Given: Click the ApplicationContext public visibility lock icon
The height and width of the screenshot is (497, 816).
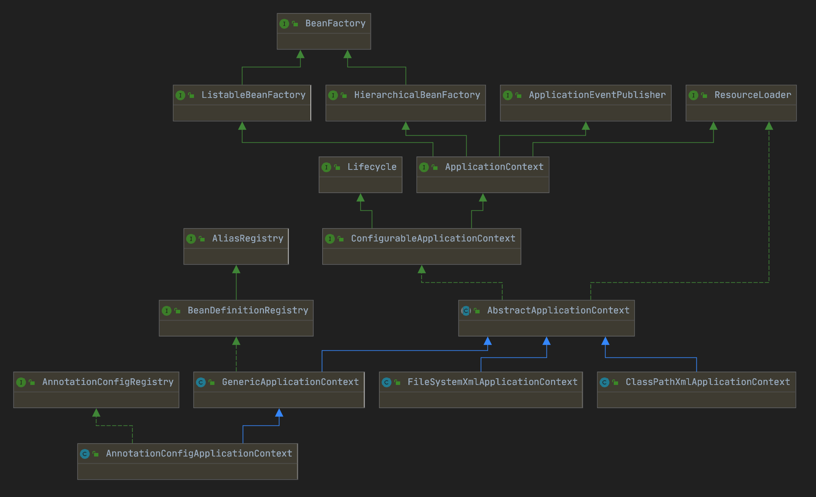Looking at the screenshot, I should (435, 167).
